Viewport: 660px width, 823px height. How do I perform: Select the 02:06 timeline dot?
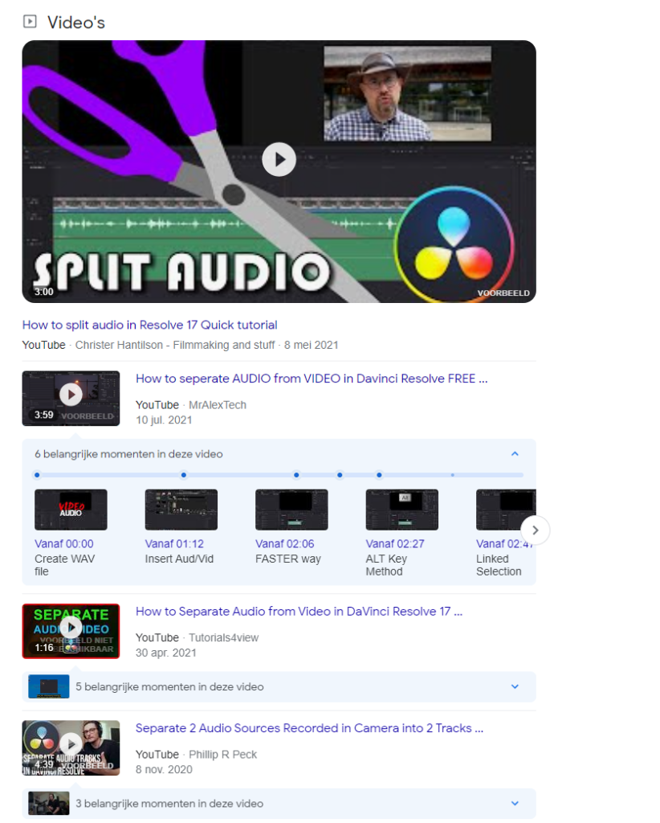point(297,475)
